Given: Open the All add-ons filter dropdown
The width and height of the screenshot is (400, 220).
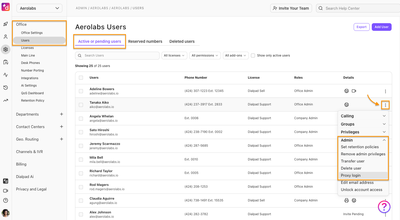Looking at the screenshot, I should tap(236, 56).
